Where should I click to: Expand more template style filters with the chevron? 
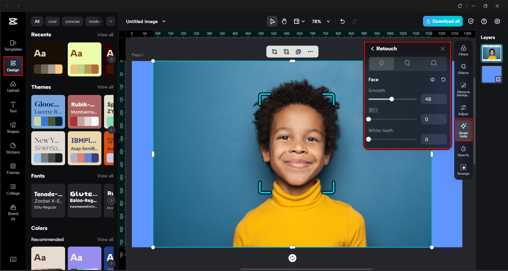111,21
